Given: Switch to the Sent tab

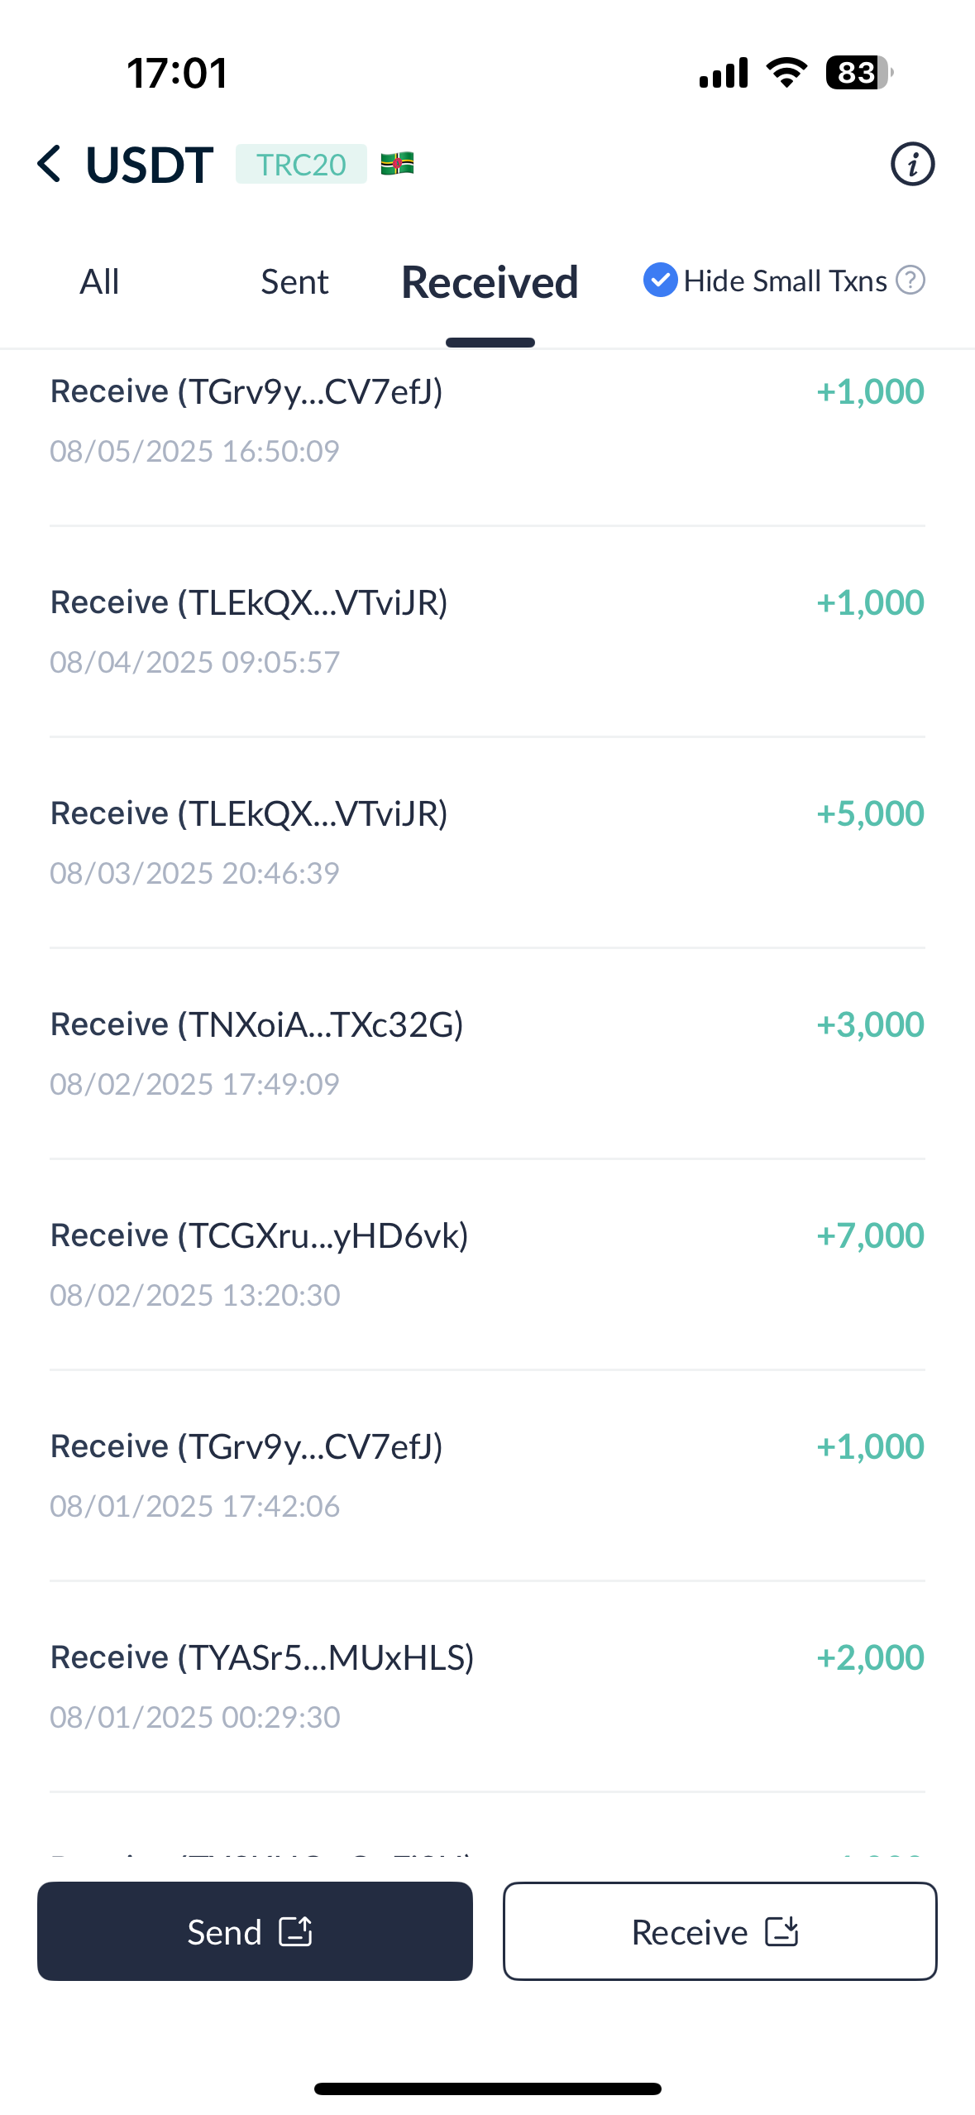Looking at the screenshot, I should click(294, 282).
